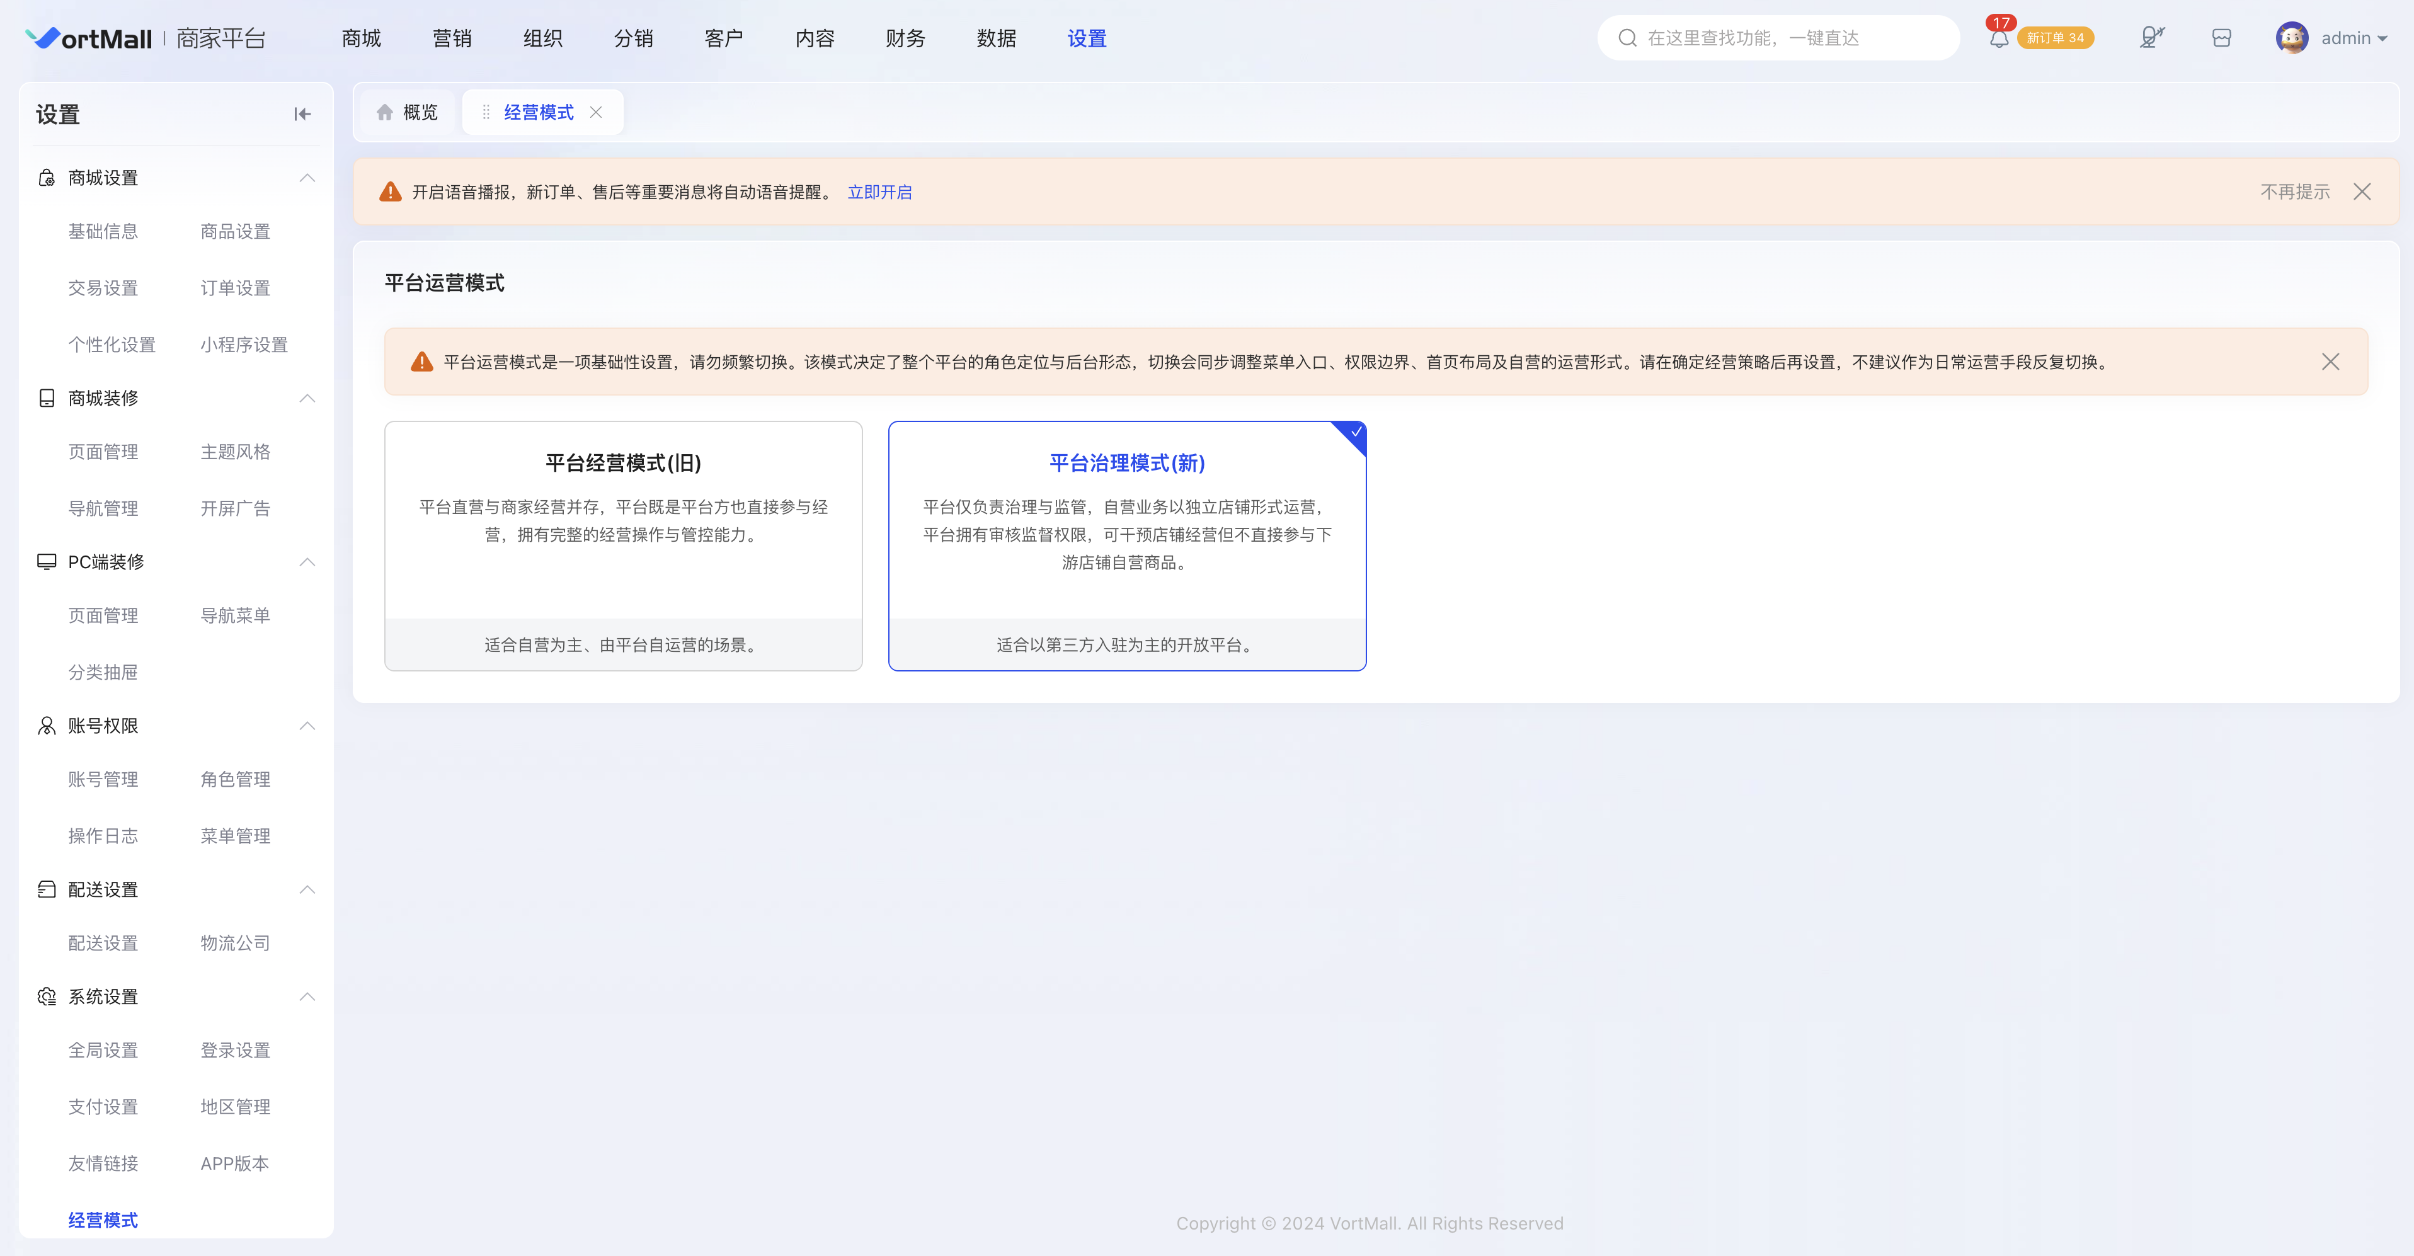The height and width of the screenshot is (1256, 2414).
Task: Open 物流公司 in sidebar
Action: pyautogui.click(x=235, y=943)
